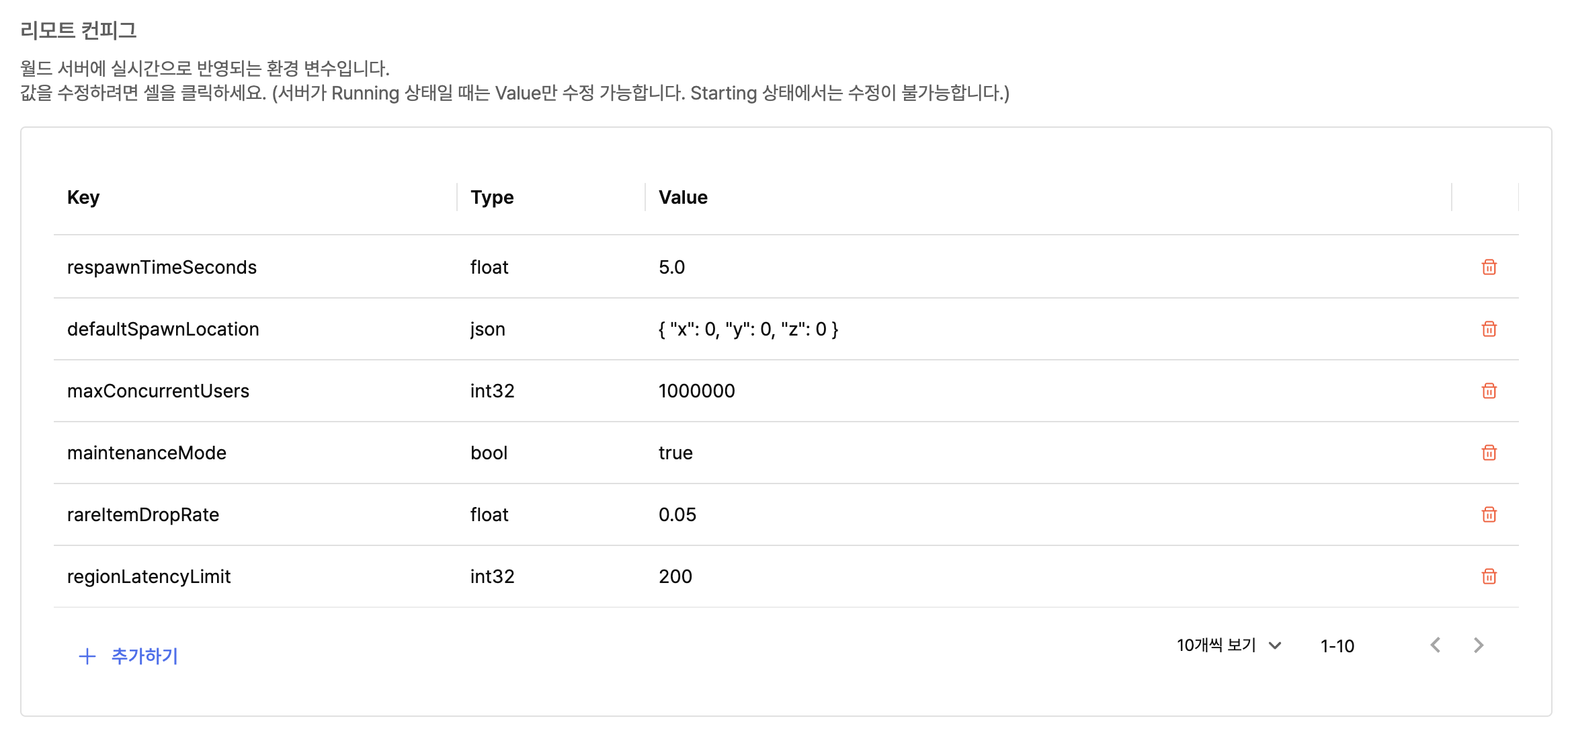Remove the regionLatencyLimit entry
This screenshot has height=737, width=1570.
[x=1489, y=576]
